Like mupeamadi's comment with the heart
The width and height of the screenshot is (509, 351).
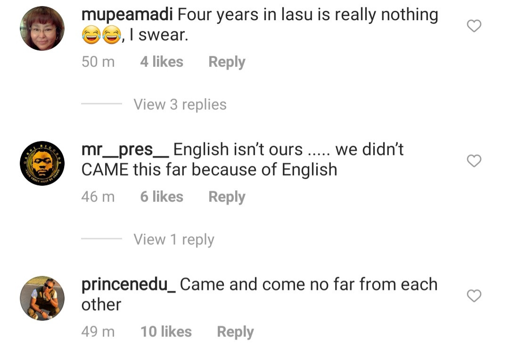474,26
